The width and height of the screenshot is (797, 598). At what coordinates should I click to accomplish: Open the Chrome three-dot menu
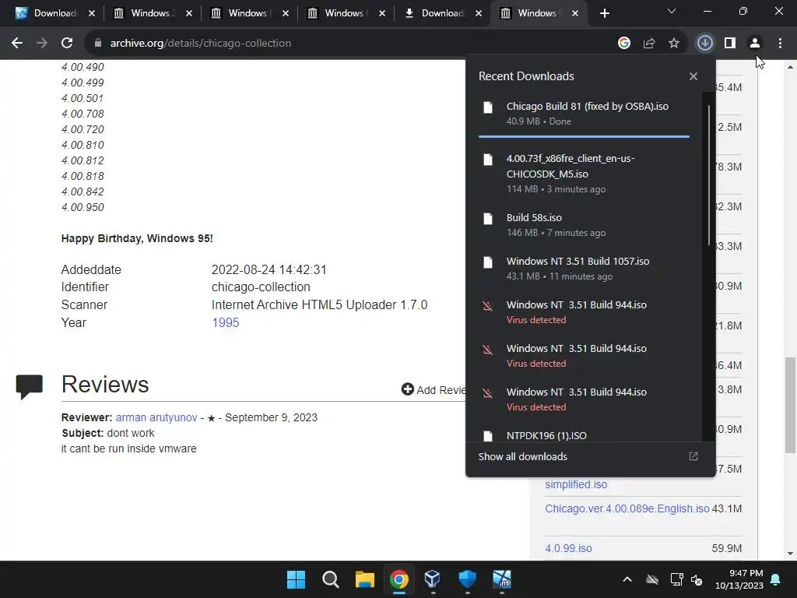(780, 44)
